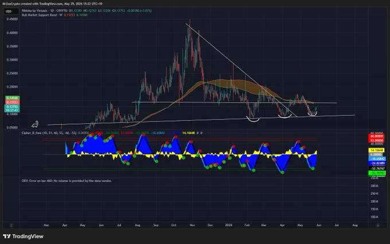The height and width of the screenshot is (244, 390).
Task: Click the 0.05000 price axis label
Action: (12, 128)
